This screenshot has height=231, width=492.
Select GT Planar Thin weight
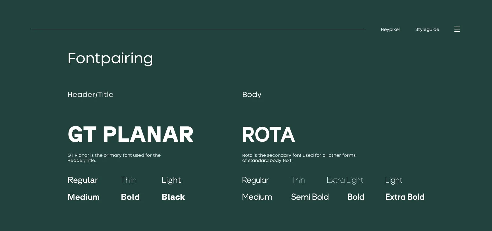coord(128,180)
